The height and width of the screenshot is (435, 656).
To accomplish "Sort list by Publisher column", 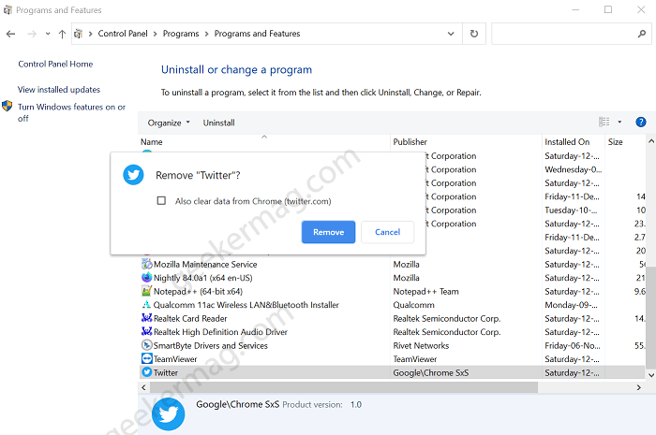I will pos(466,142).
